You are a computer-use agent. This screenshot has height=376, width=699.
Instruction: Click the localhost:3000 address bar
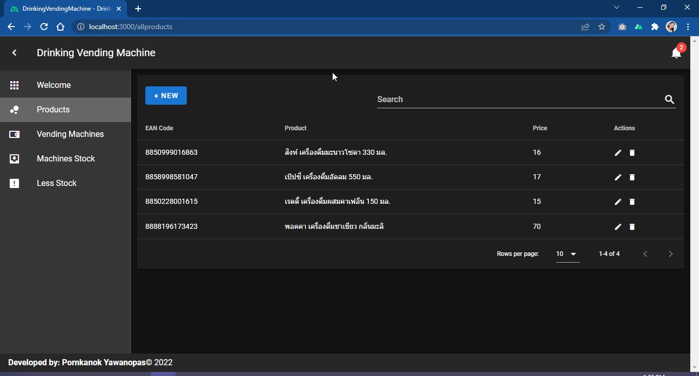(x=327, y=27)
